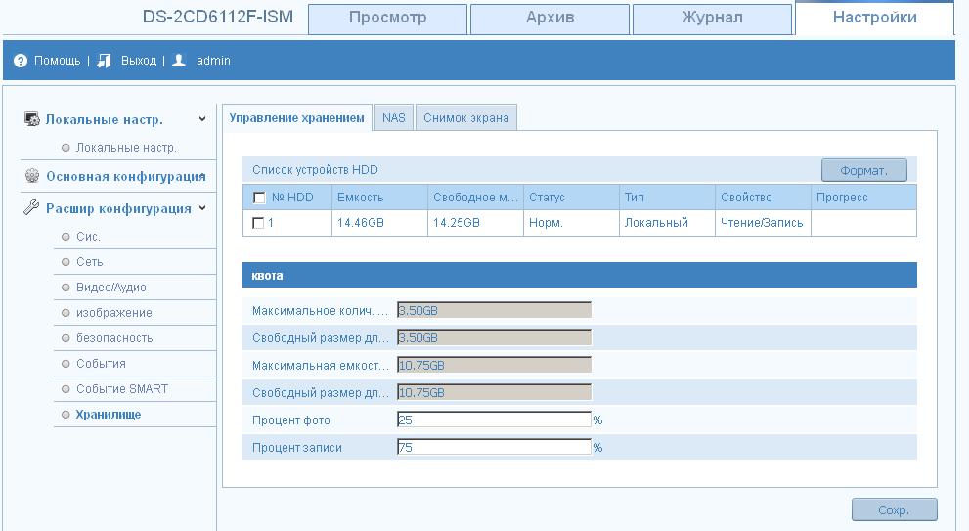Open the Видео/Аудио settings item

(x=110, y=288)
